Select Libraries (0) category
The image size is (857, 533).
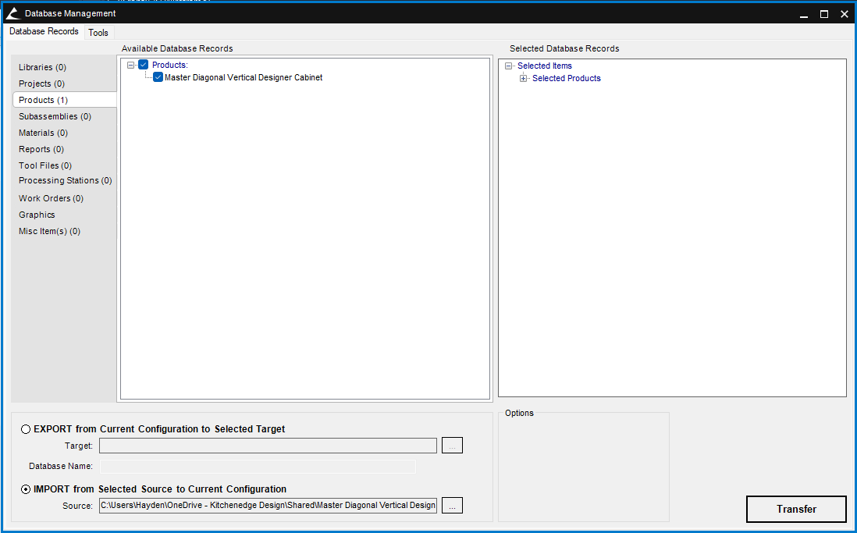[x=42, y=67]
